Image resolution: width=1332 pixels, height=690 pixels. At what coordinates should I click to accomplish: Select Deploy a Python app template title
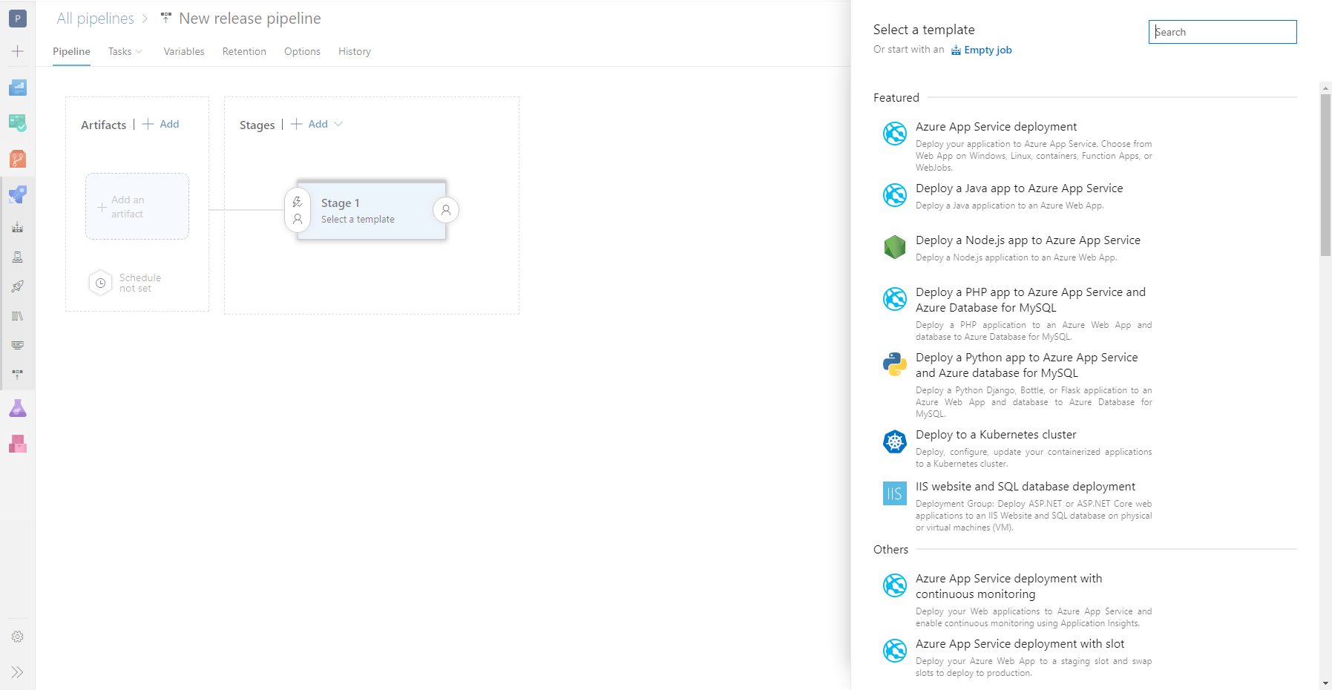pos(1026,365)
